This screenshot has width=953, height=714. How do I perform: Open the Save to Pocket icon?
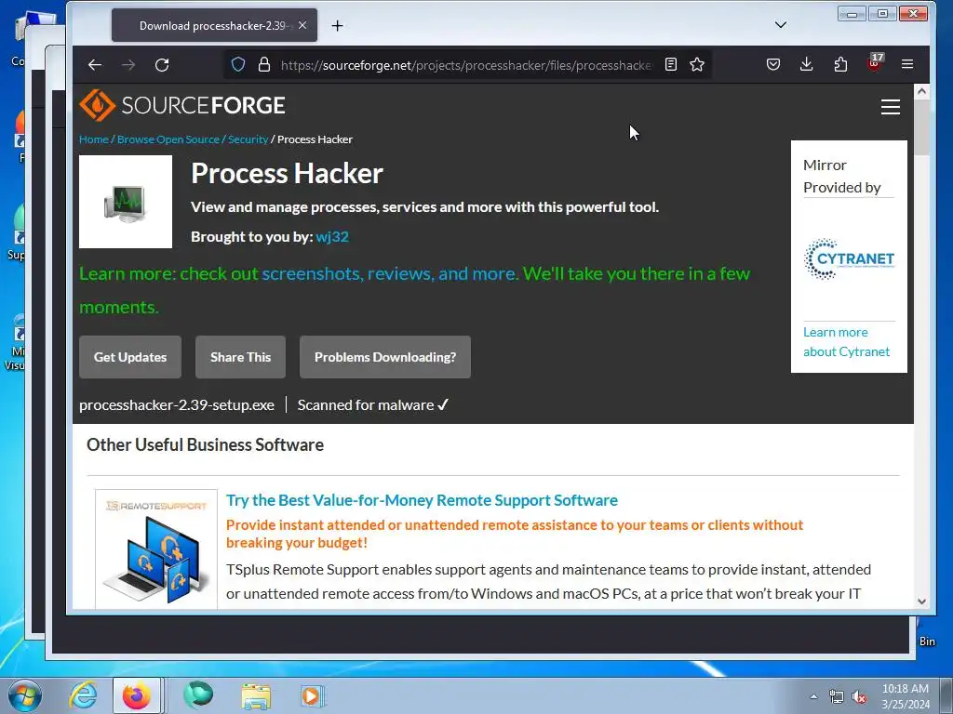773,64
